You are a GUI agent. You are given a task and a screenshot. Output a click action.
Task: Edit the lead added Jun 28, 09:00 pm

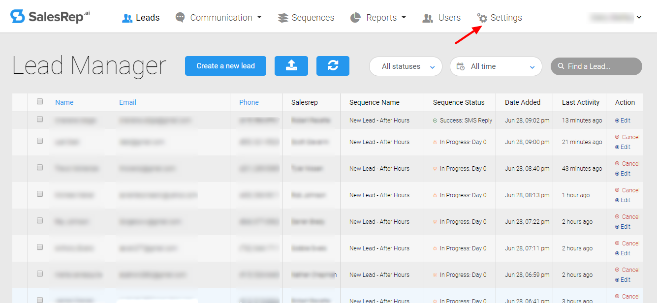pos(623,147)
